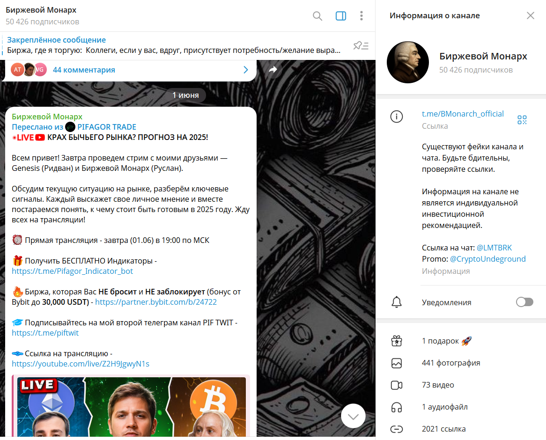Image resolution: width=546 pixels, height=440 pixels.
Task: Click the 'Информация о канале' panel title
Action: (435, 15)
